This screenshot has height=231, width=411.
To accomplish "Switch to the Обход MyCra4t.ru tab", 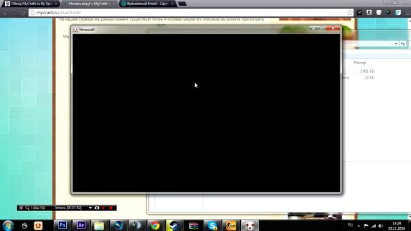I will click(x=31, y=4).
